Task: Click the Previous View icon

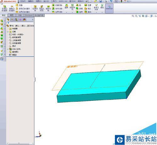Action: tap(140, 16)
